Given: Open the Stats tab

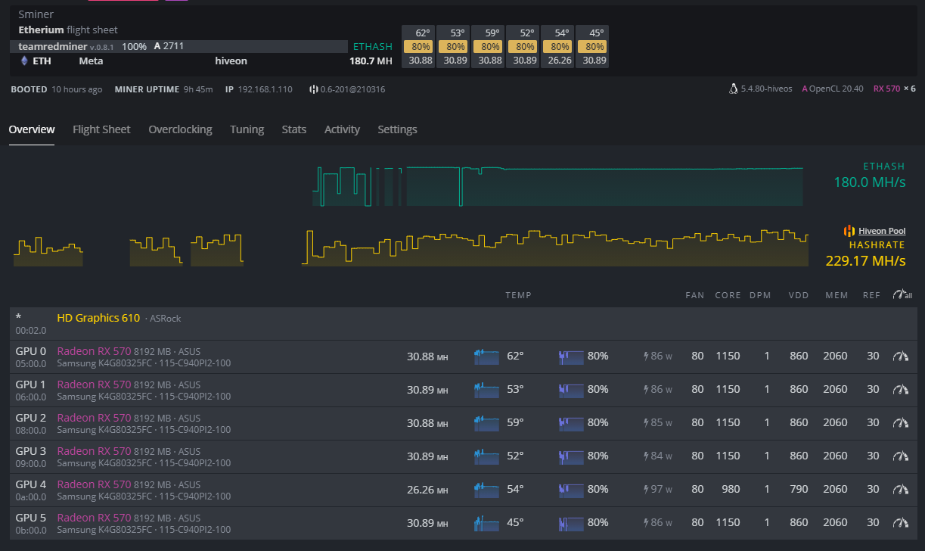Looking at the screenshot, I should (293, 129).
